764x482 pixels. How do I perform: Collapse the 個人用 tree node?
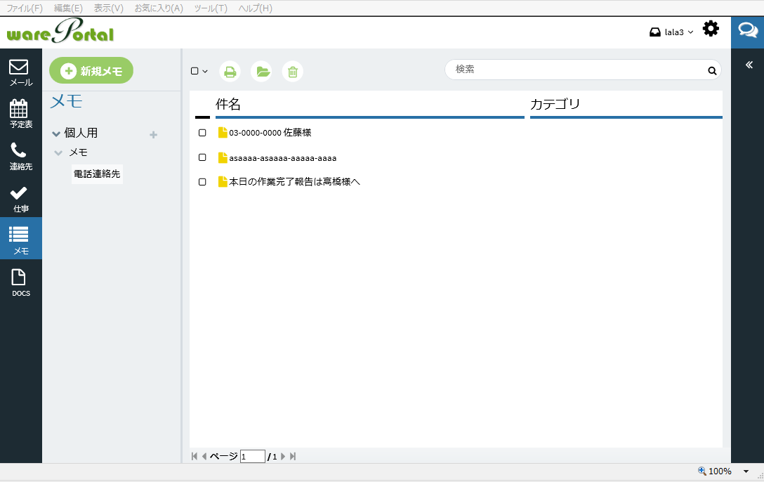click(56, 133)
